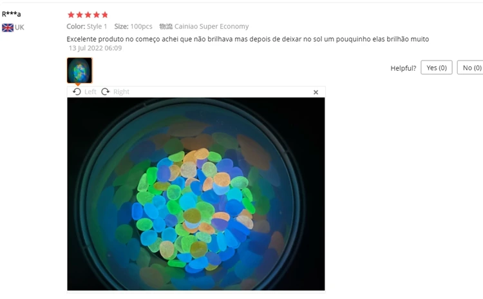Image resolution: width=483 pixels, height=299 pixels.
Task: Close the enlarged review photo viewer
Action: point(316,92)
